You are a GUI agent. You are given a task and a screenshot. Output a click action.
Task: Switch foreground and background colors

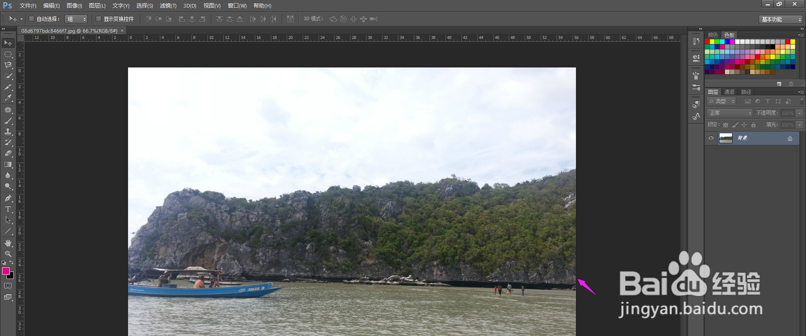point(12,263)
